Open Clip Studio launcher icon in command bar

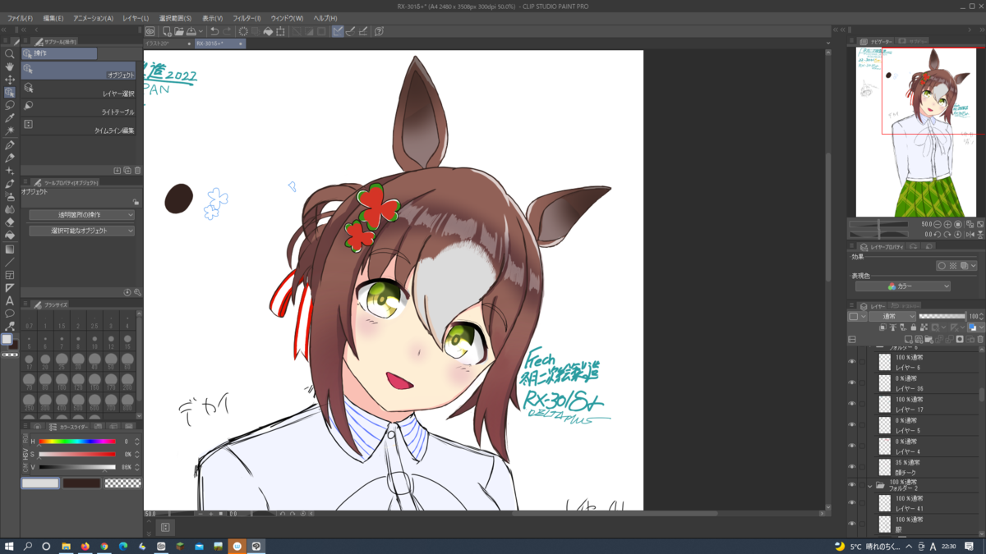(150, 31)
